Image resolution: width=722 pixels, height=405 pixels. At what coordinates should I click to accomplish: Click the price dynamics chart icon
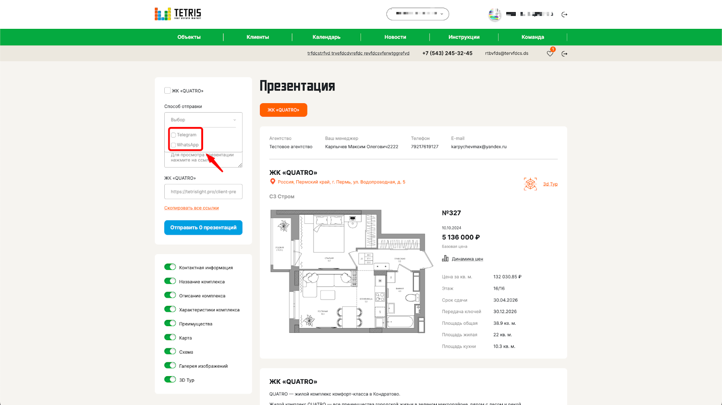click(445, 259)
